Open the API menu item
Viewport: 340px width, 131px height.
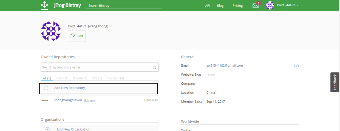(208, 5)
